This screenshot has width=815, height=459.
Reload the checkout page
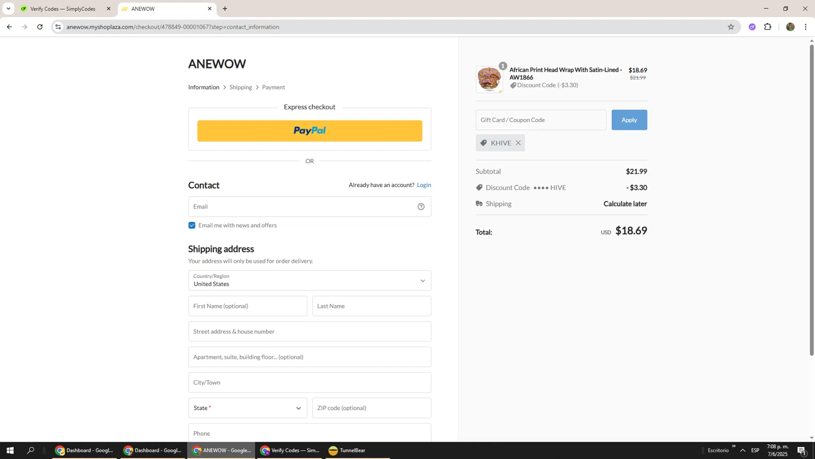(40, 27)
